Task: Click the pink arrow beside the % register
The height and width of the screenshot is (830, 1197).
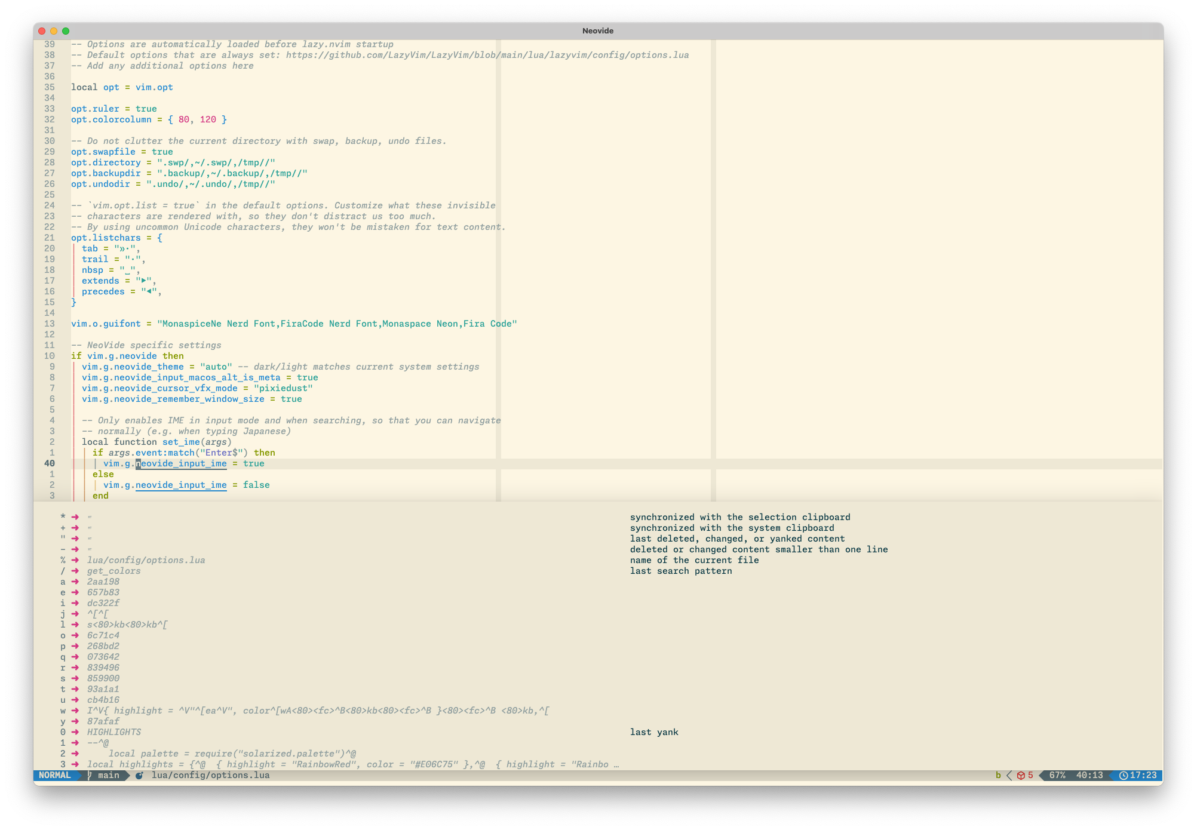Action: (x=75, y=560)
